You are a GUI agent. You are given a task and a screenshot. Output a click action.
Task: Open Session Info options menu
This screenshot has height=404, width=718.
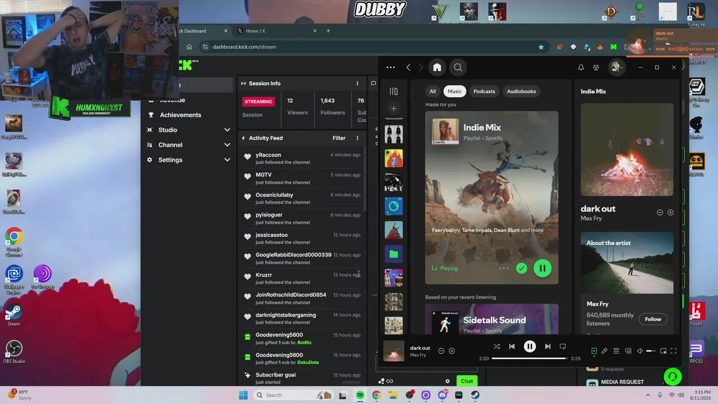357,84
